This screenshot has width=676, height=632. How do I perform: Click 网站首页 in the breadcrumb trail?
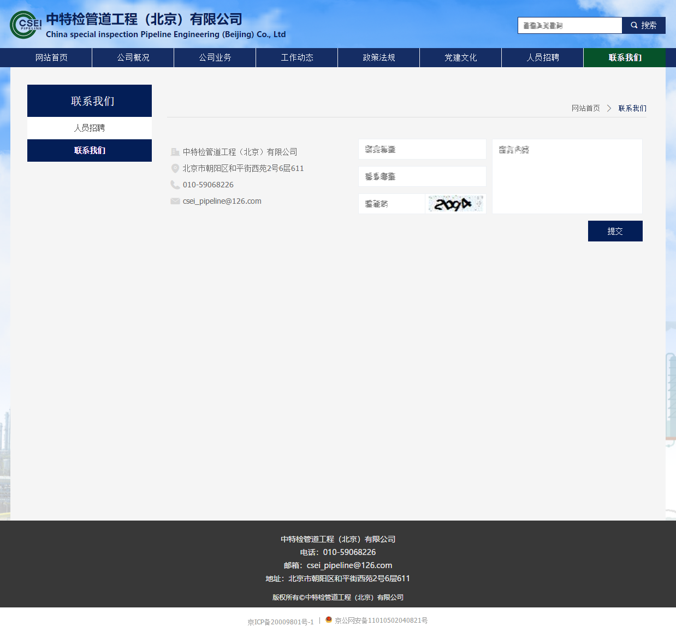585,108
